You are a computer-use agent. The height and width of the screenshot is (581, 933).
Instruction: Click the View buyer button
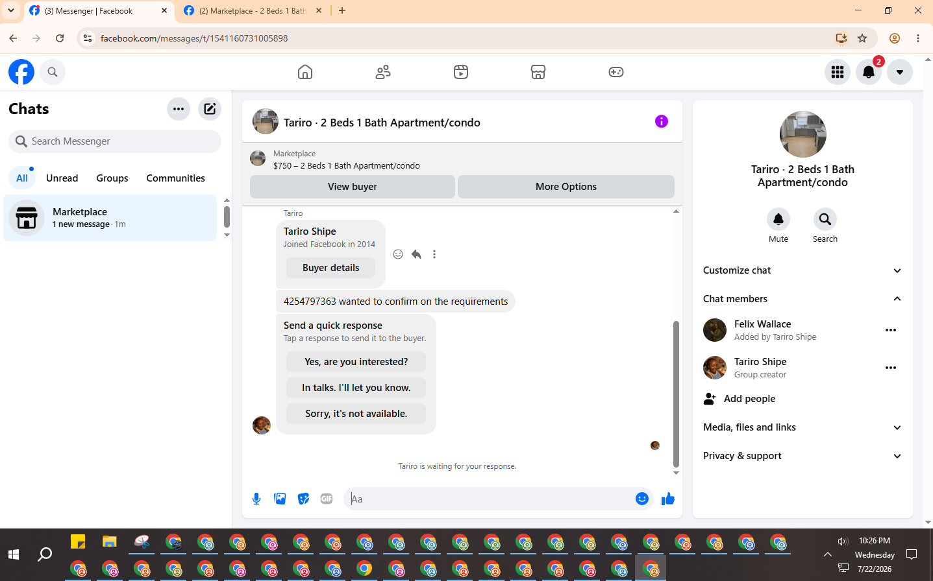click(x=353, y=187)
